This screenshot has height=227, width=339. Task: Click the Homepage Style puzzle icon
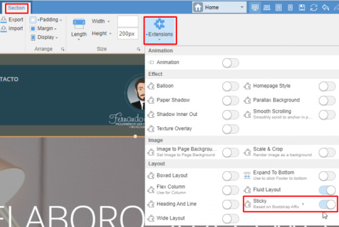click(x=247, y=86)
